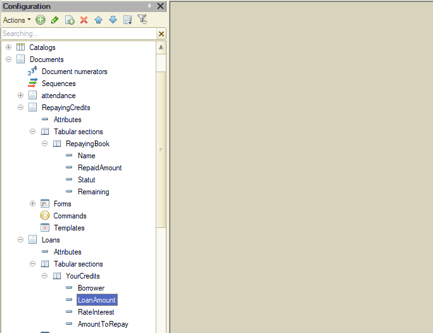Select Document numerators
Screen dimensions: 433x333
(x=75, y=72)
